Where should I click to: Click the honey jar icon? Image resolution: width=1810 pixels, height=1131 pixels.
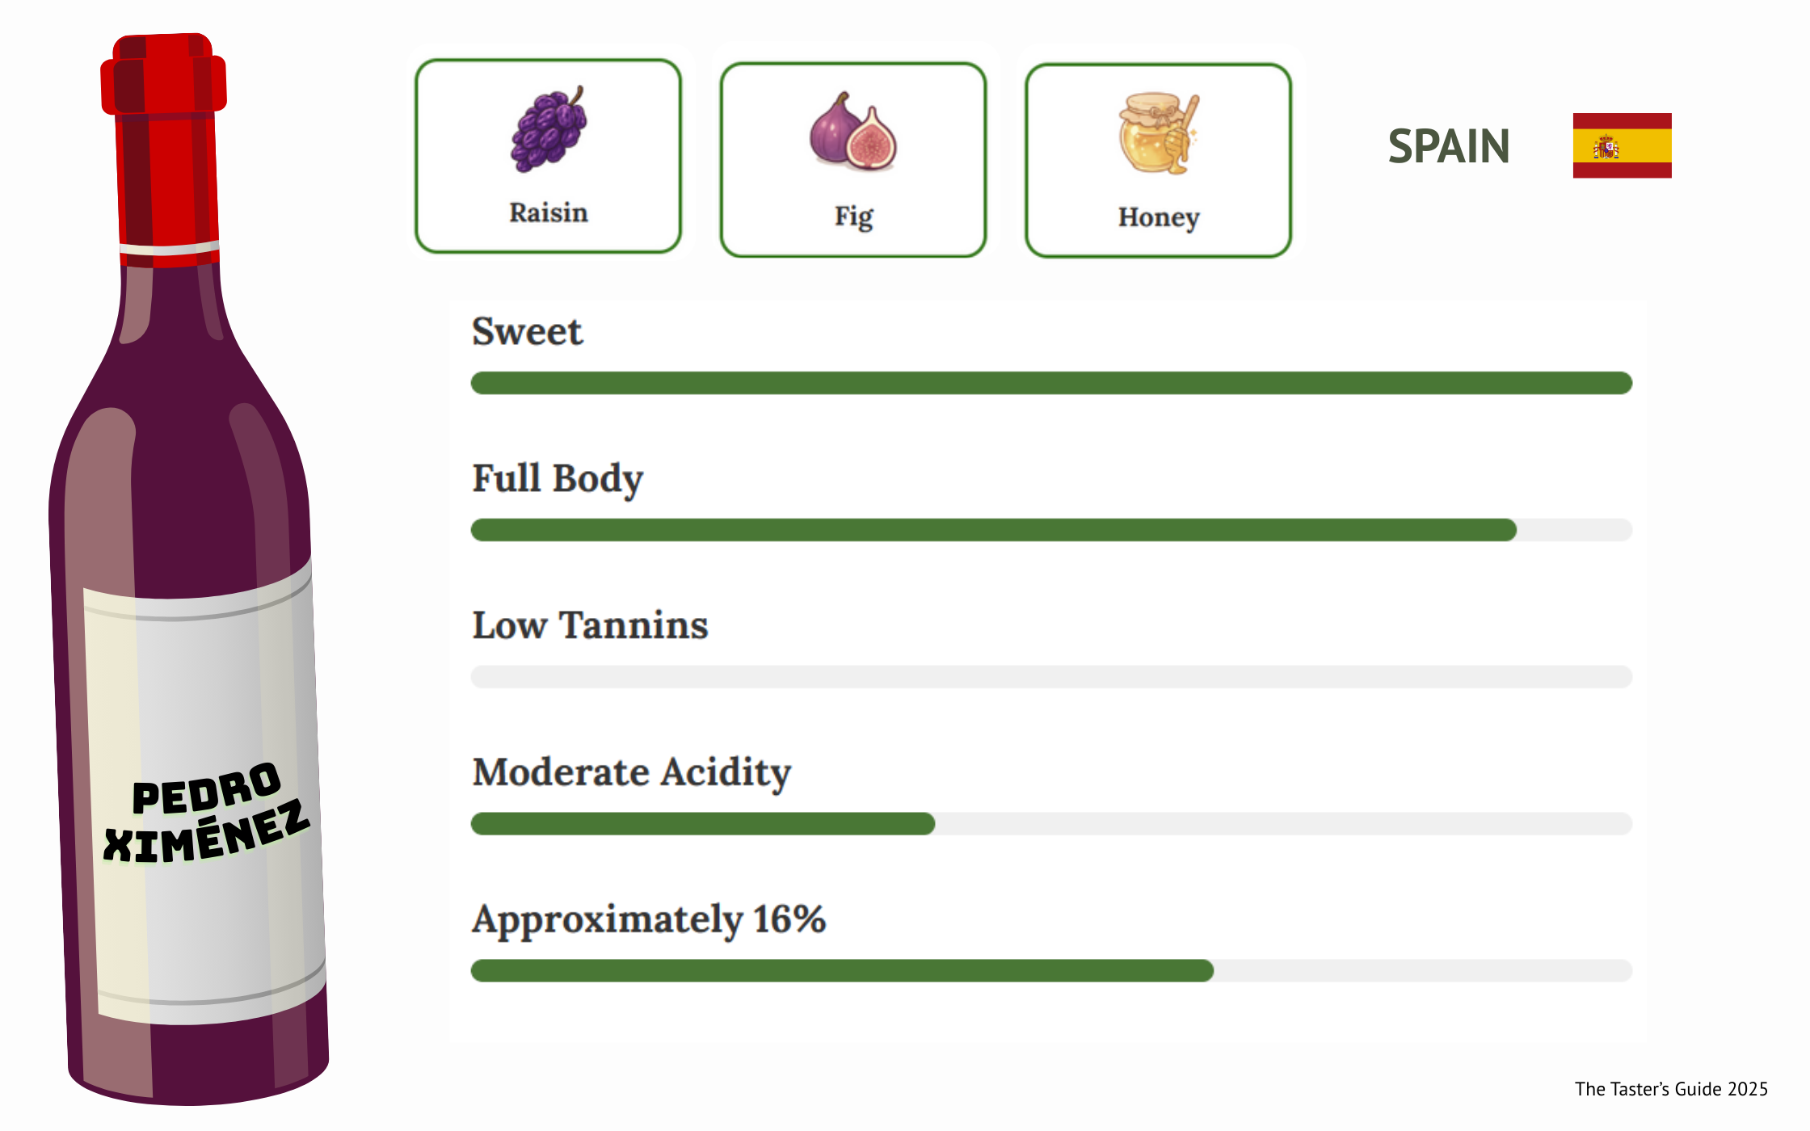(1158, 133)
